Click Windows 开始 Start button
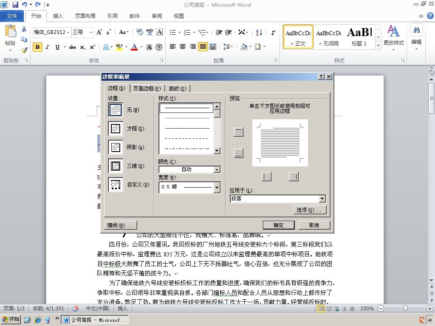Viewport: 435px width, 326px height. click(11, 320)
